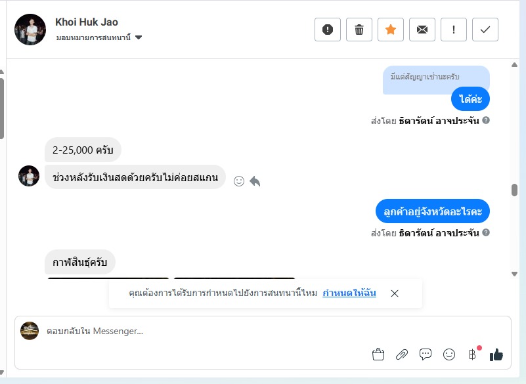Click the Messenger reply input field

point(197,331)
